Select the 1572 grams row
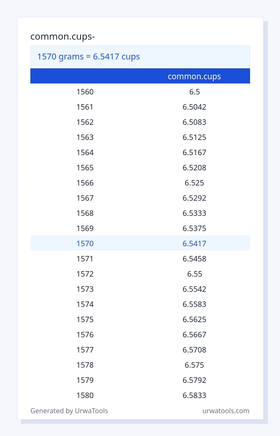This screenshot has height=436, width=280. click(x=140, y=274)
